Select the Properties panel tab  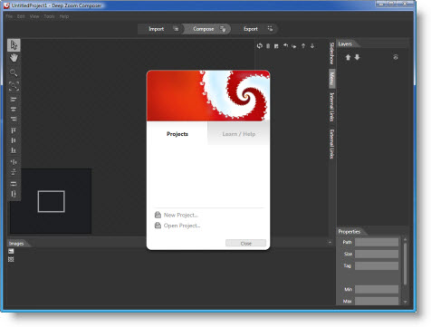coord(350,232)
